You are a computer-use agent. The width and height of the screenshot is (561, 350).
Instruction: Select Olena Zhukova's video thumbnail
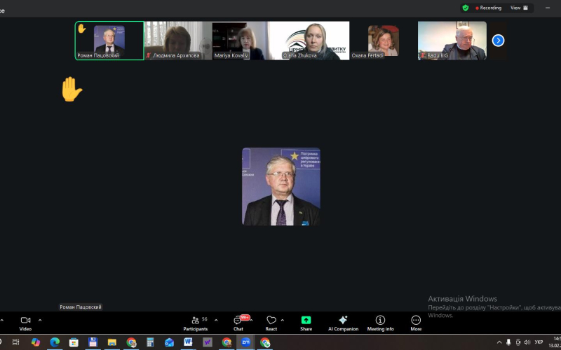(x=315, y=41)
